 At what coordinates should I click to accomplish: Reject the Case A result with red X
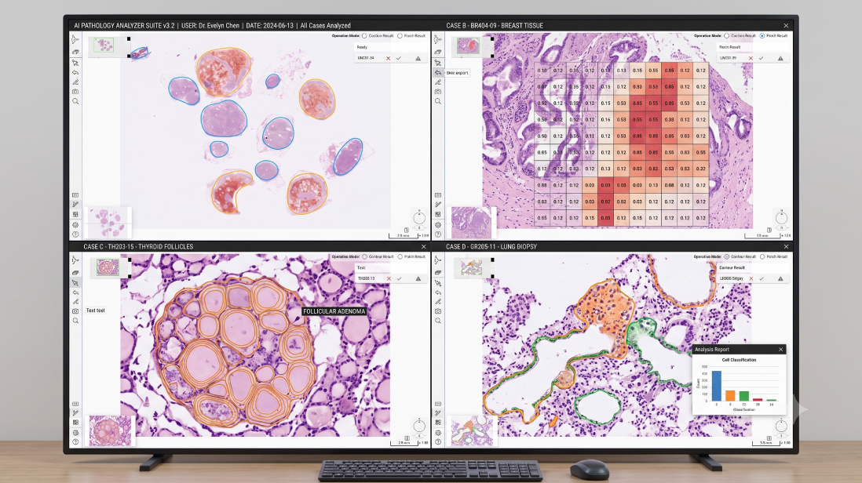pos(388,58)
